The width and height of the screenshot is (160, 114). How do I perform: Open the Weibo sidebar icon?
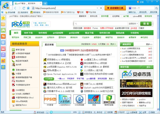(x=3, y=61)
